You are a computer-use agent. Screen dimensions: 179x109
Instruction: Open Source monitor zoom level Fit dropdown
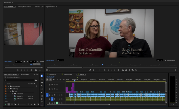[18, 62]
